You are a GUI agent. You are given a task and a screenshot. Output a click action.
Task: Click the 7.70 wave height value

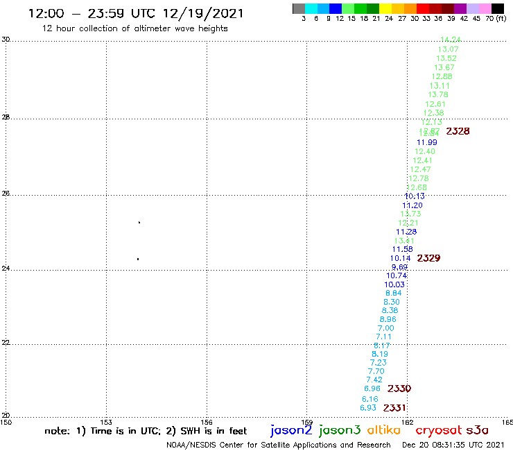click(376, 372)
